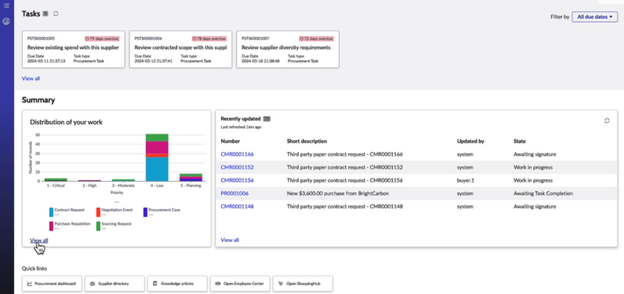Screen dimensions: 624x294
Task: Click the Review existing spend with this supplier title
Action: (x=73, y=47)
